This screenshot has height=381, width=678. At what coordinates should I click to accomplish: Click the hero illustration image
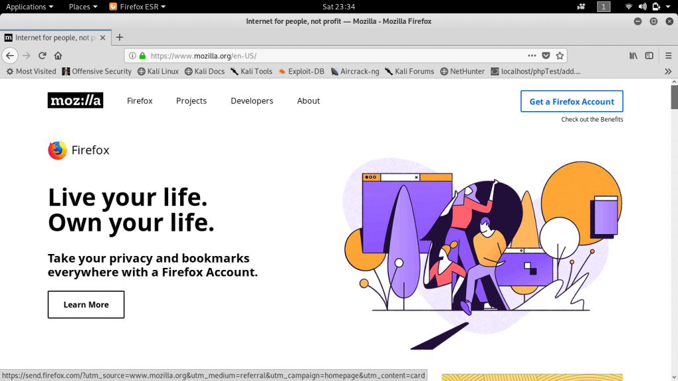482,254
